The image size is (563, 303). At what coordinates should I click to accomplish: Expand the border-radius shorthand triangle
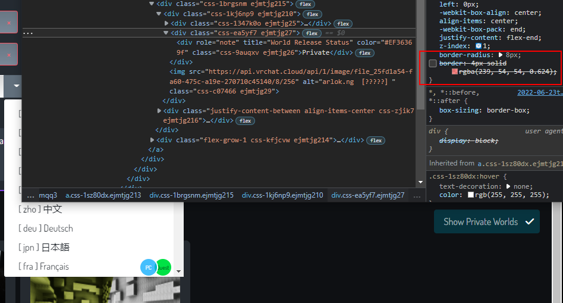501,55
